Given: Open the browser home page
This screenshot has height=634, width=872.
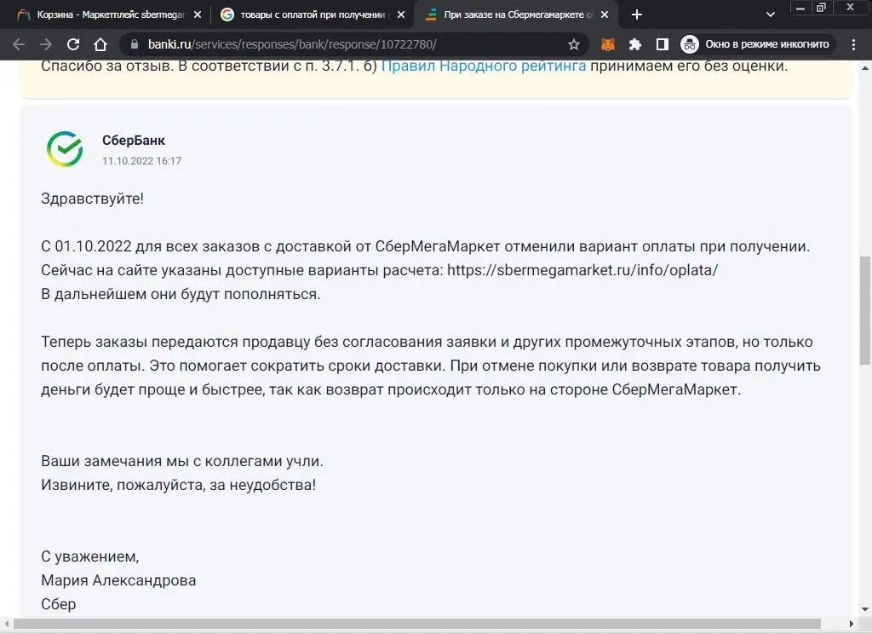Looking at the screenshot, I should [100, 44].
